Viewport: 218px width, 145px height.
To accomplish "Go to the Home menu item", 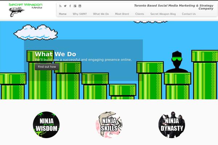I will click(63, 14).
